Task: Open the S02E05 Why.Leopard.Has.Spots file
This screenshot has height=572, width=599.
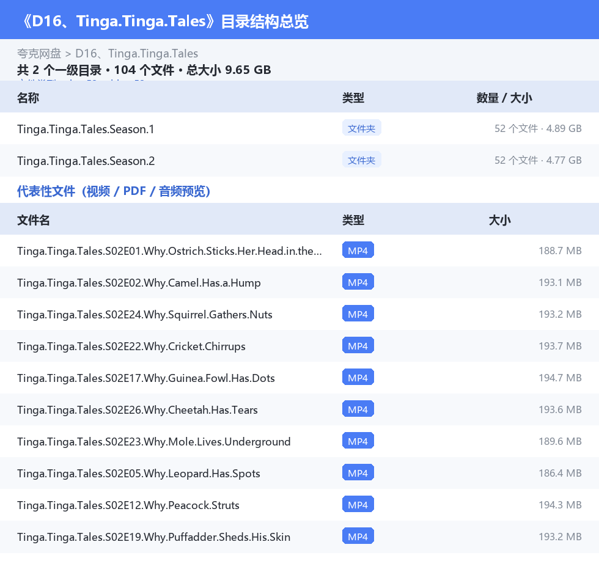Action: tap(139, 473)
